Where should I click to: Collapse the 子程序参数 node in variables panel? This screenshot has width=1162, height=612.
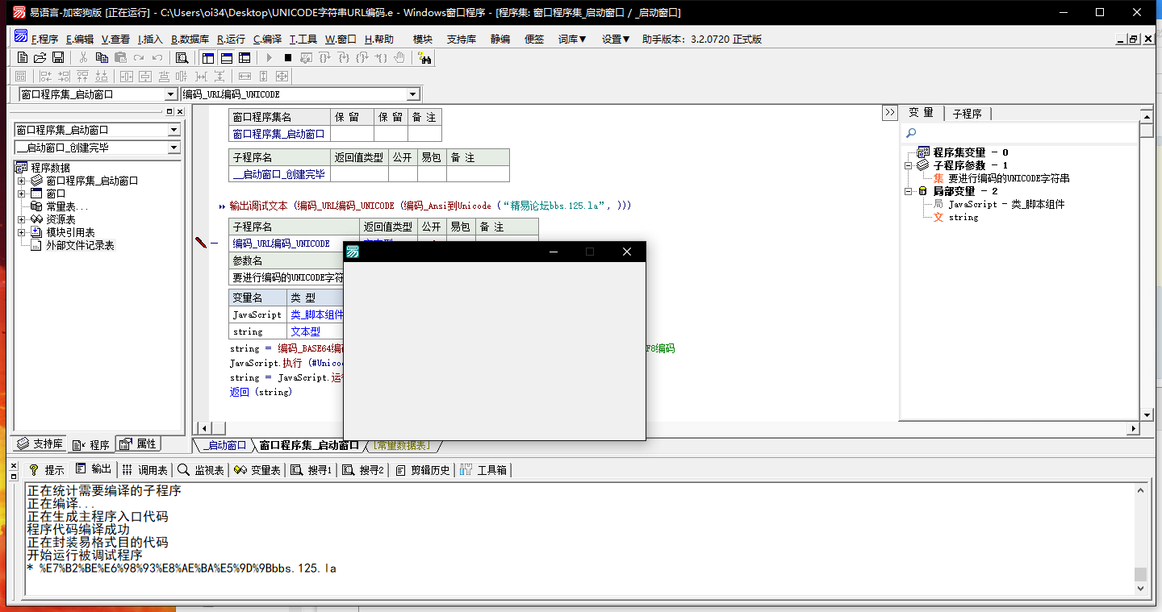click(x=908, y=165)
